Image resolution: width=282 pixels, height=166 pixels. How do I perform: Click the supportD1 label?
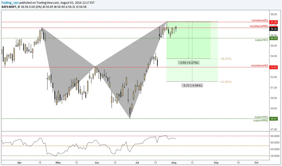pos(261,40)
